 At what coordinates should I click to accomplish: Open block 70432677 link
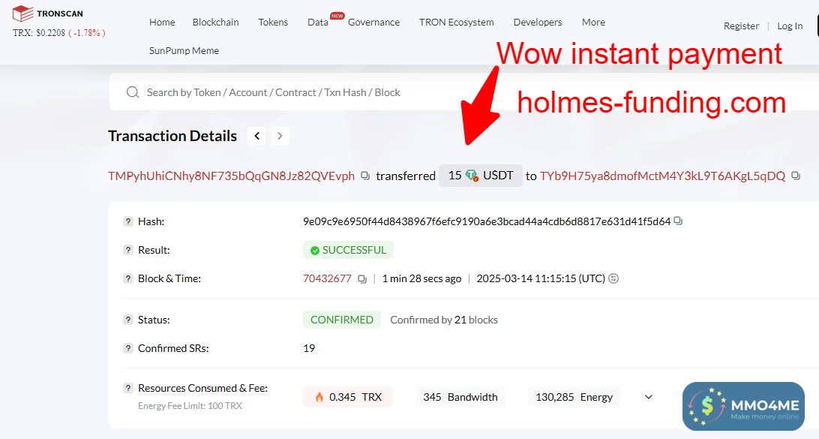[327, 278]
